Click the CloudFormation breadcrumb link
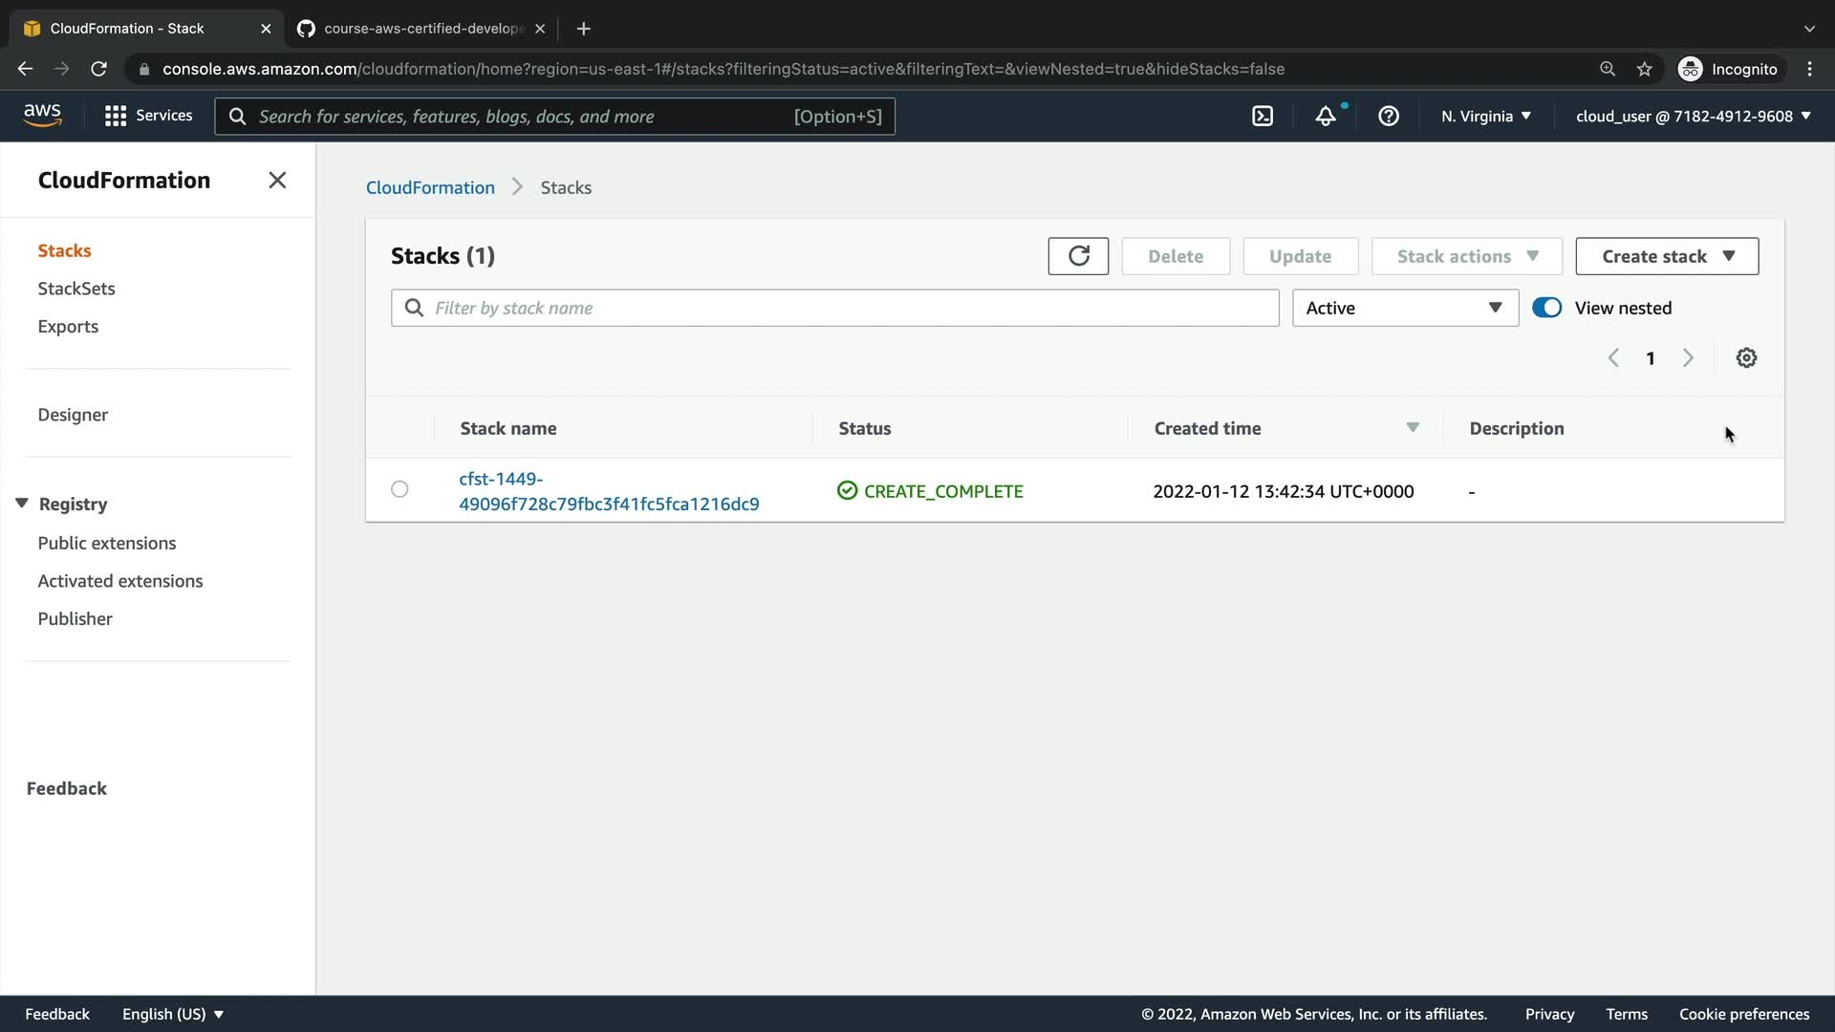 pos(430,187)
